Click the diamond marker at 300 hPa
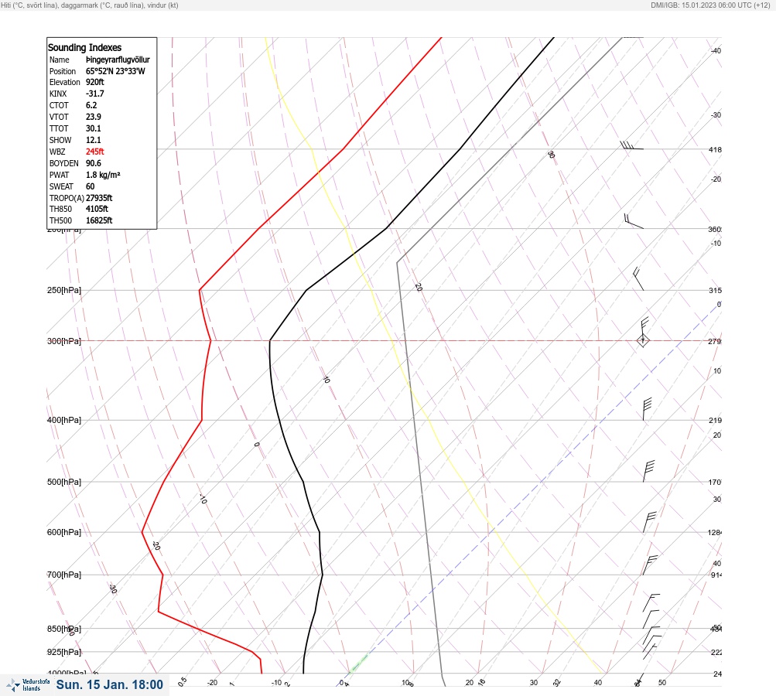The height and width of the screenshot is (696, 776). [x=643, y=340]
